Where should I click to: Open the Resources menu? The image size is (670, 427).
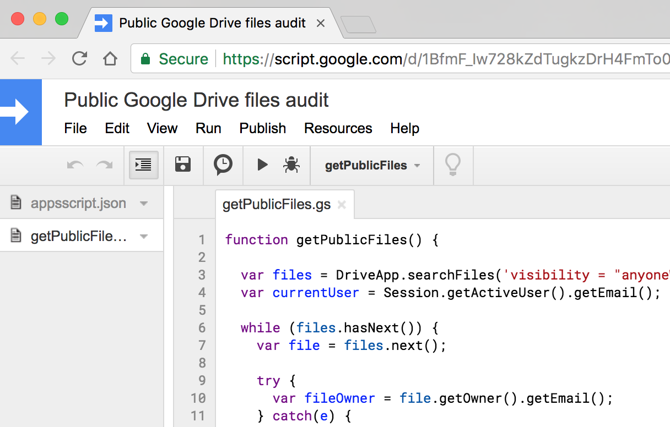click(338, 128)
